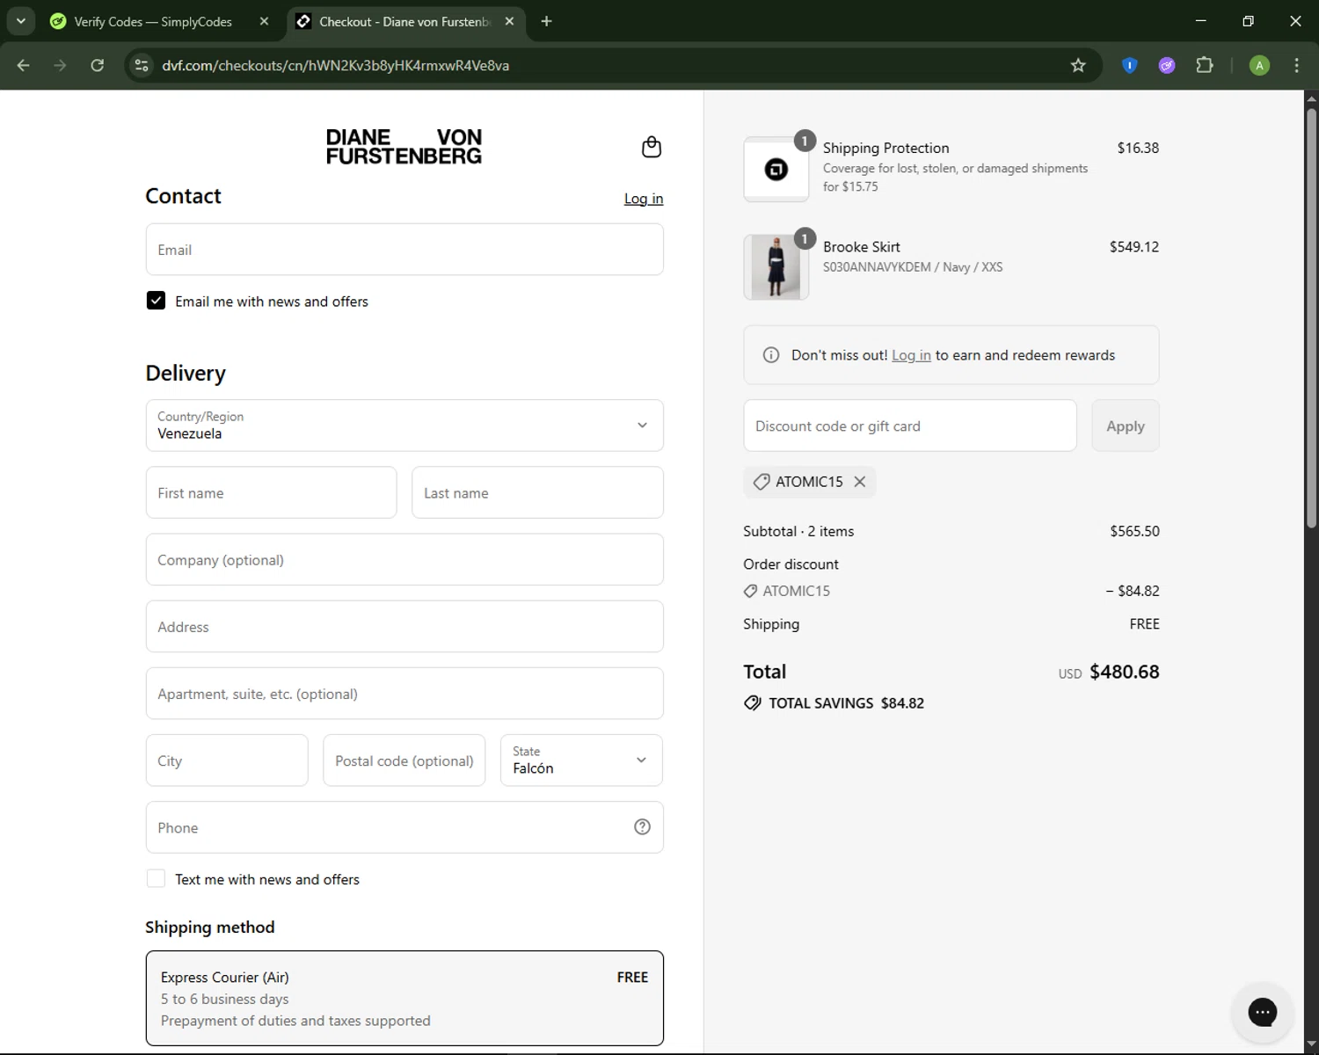Open a new browser tab
The height and width of the screenshot is (1055, 1319).
[546, 21]
